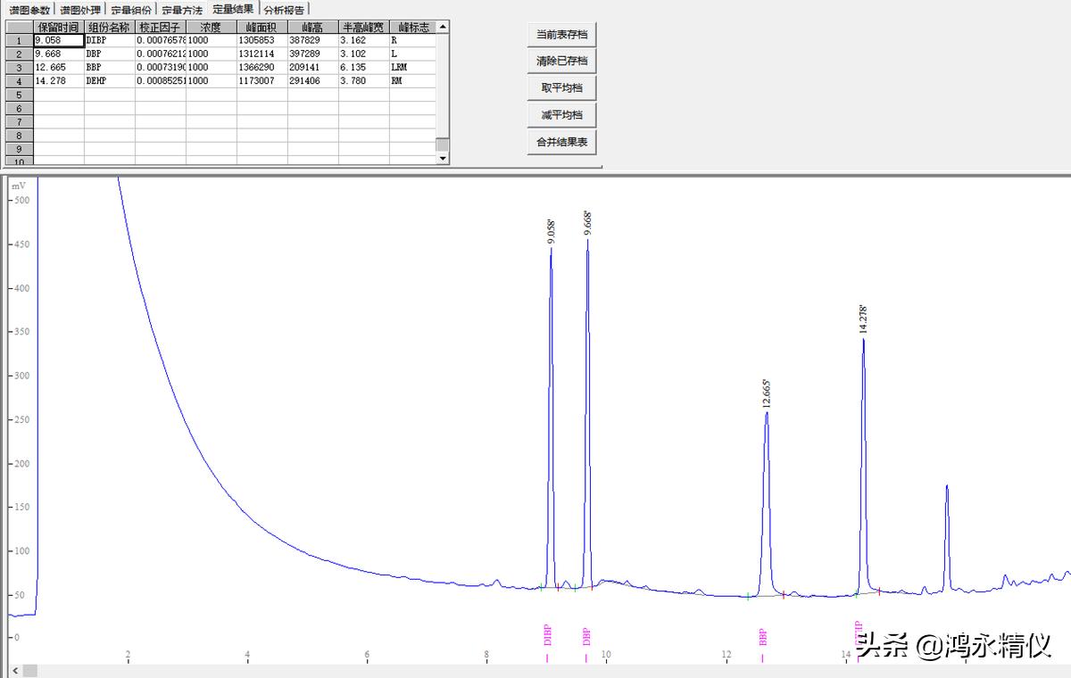Click the DEHP component name cell
Image resolution: width=1071 pixels, height=678 pixels.
109,81
